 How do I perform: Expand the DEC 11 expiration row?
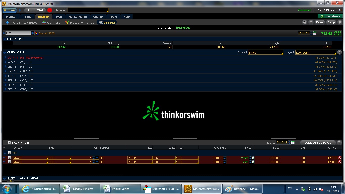pos(6,67)
